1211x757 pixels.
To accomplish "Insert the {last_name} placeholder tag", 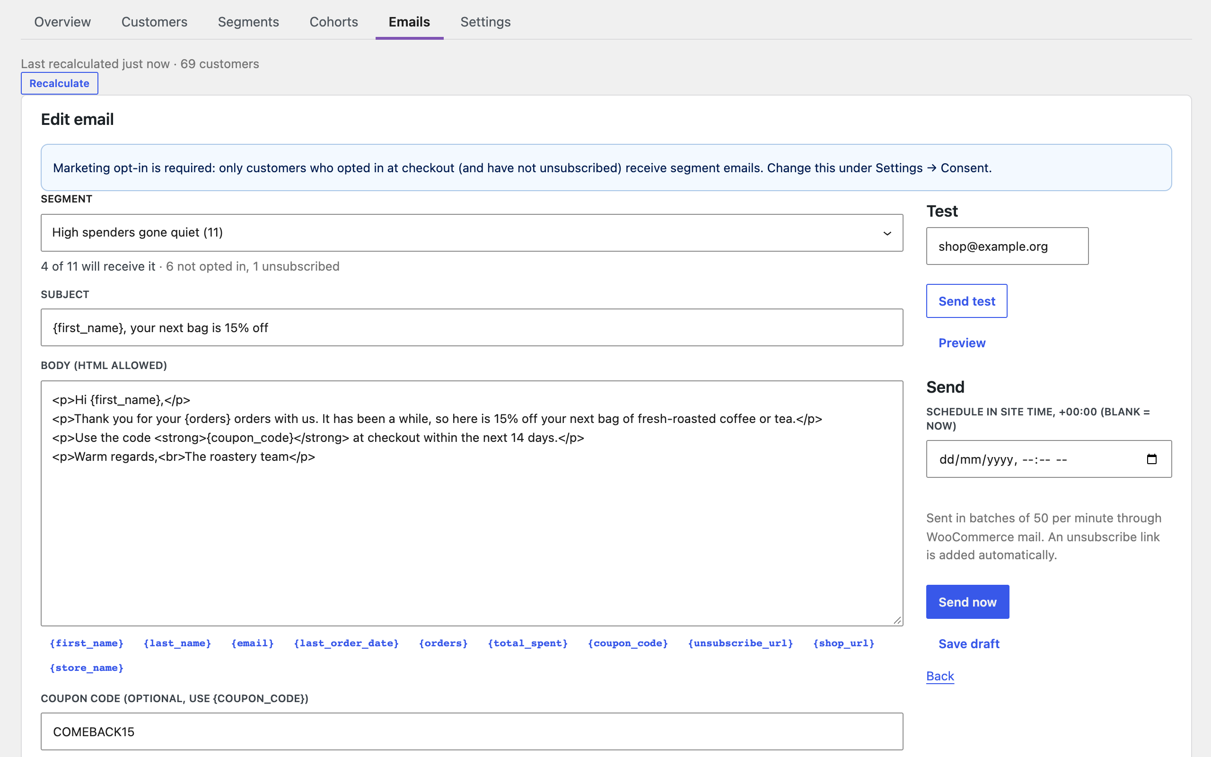I will pos(177,643).
